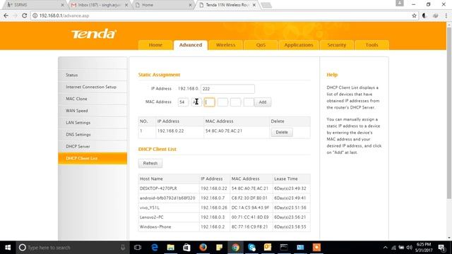Open the Security tab
The image size is (452, 254).
[x=337, y=45]
